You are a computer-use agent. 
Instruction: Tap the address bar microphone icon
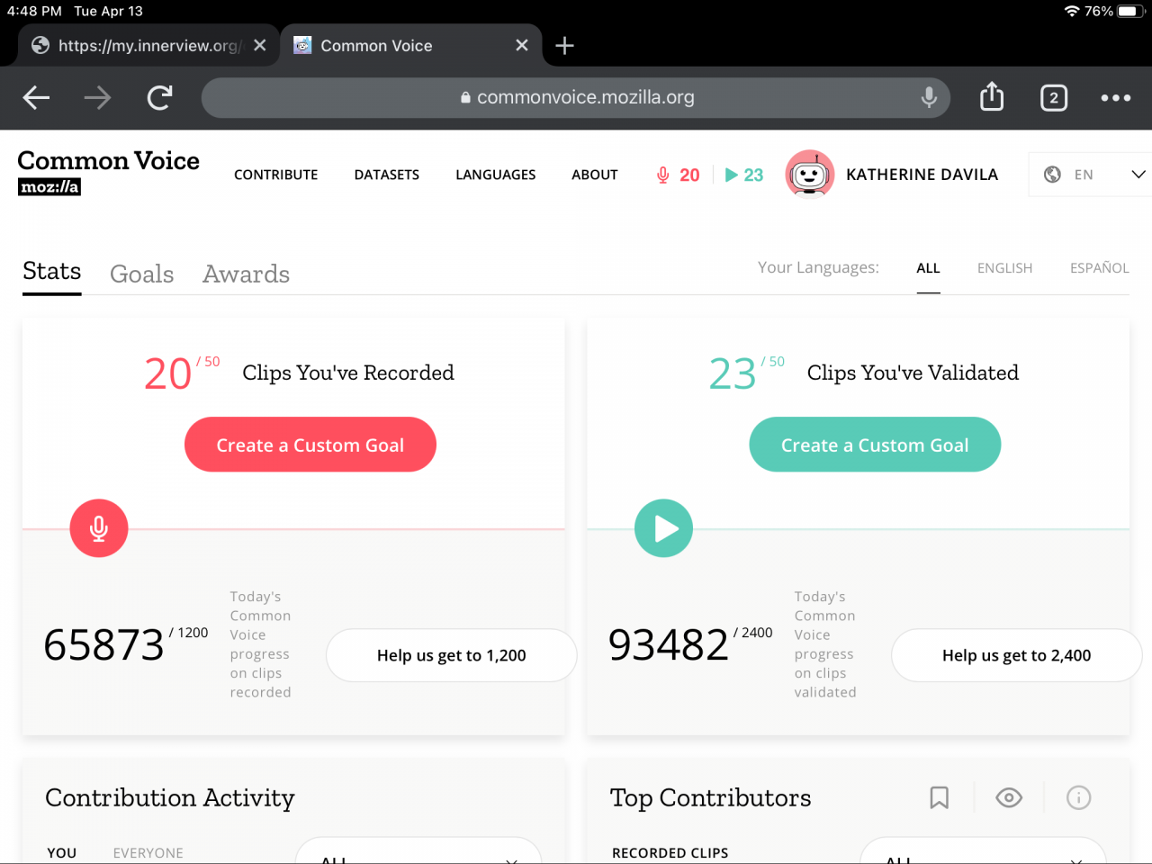point(929,97)
